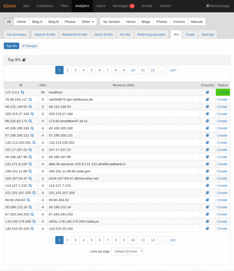234x271 pixels.
Task: Click search icon beside 205.219.27.184
Action: coord(32,114)
